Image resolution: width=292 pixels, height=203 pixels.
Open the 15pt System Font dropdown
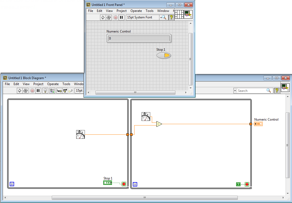pos(143,17)
